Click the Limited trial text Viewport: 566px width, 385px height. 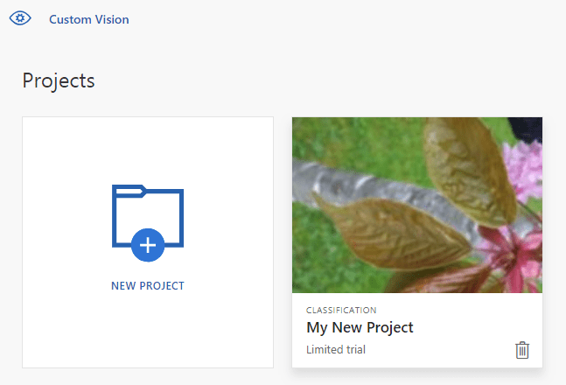point(335,350)
